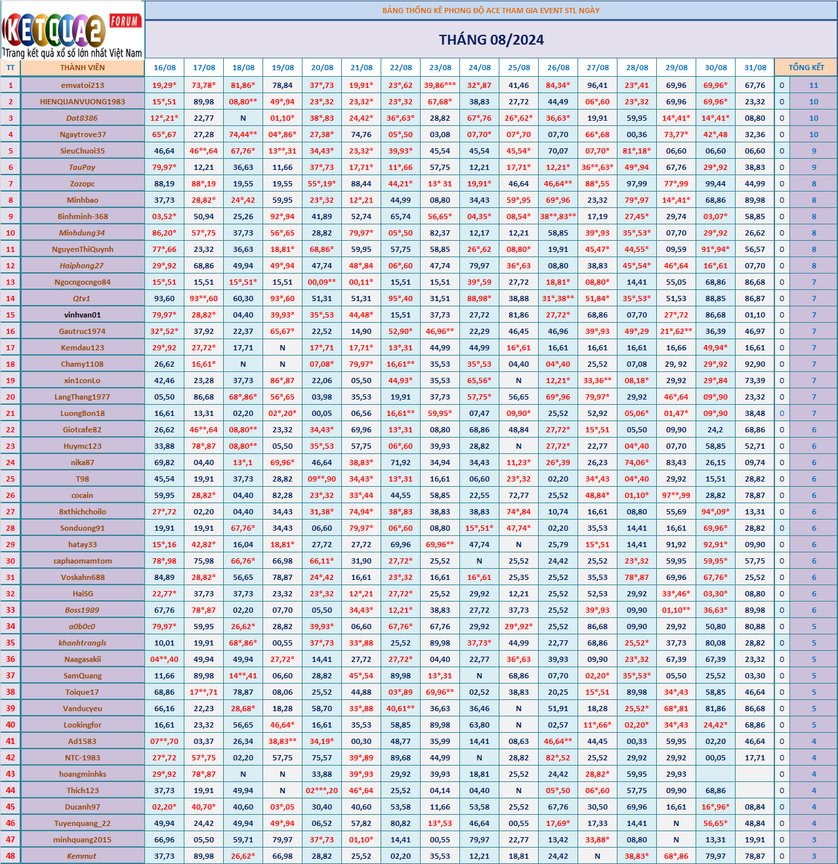
Task: Click the 20/08 date column header
Action: [x=322, y=68]
